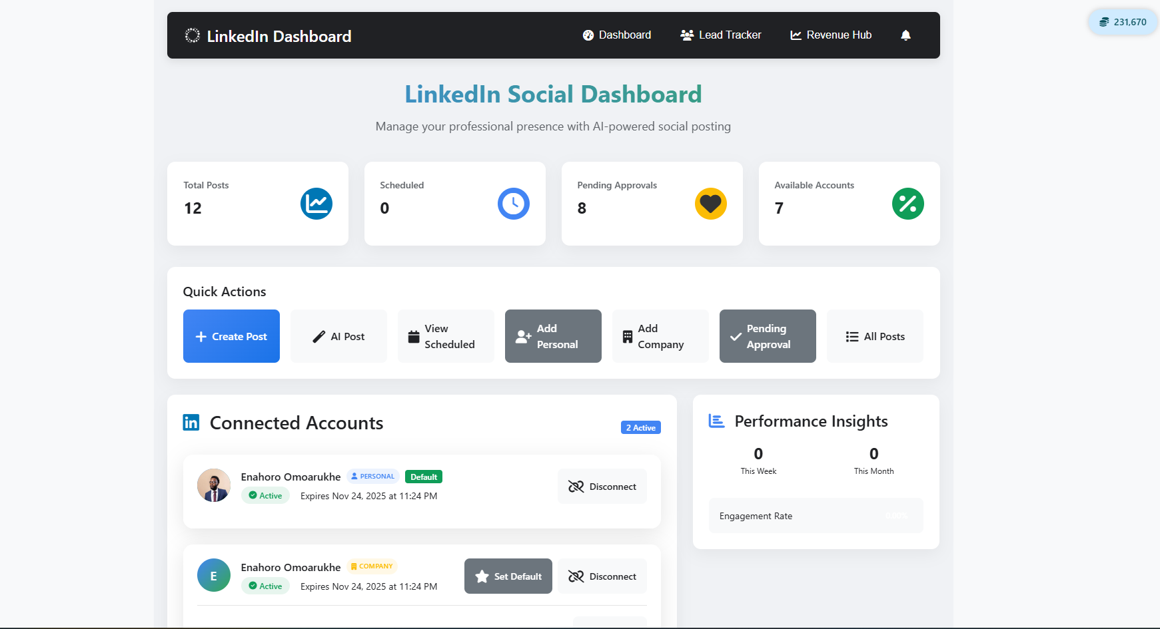Click the Performance Insights bar chart icon

[x=716, y=421]
